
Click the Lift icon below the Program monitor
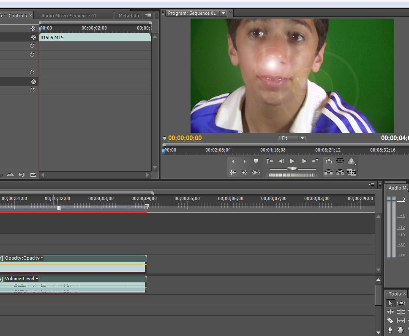pos(329,172)
